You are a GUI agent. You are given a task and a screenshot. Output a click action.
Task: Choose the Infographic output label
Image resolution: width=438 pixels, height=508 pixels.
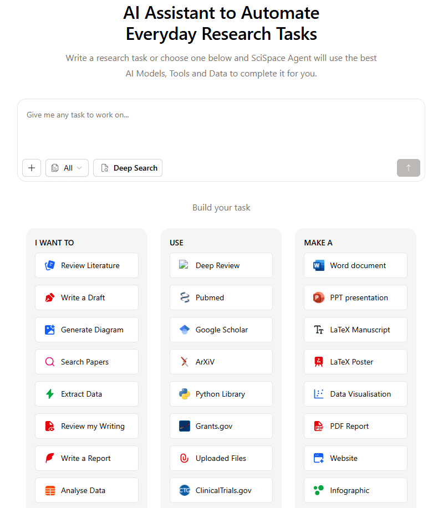click(349, 490)
